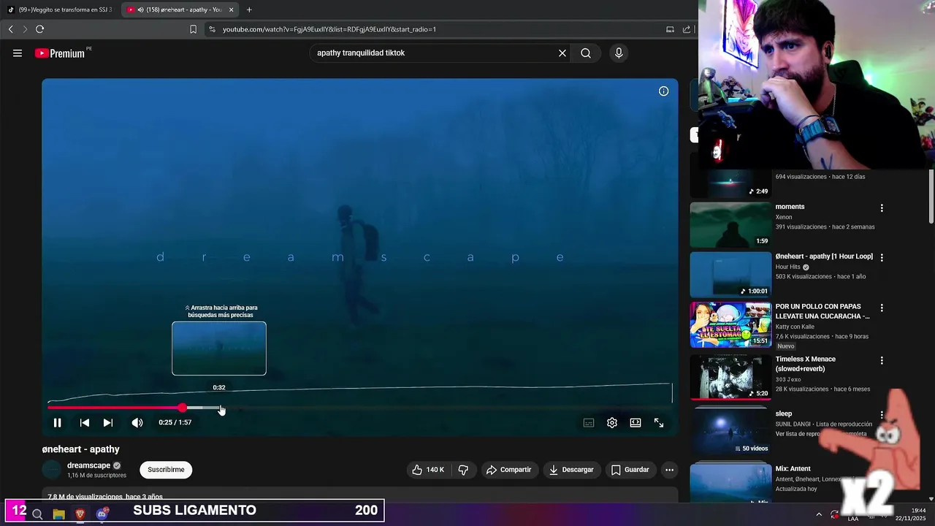Click the browser forward arrow
Image resolution: width=935 pixels, height=526 pixels.
point(24,29)
